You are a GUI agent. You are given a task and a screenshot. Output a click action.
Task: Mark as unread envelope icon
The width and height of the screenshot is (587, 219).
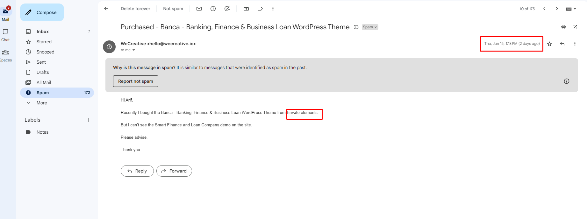tap(199, 9)
